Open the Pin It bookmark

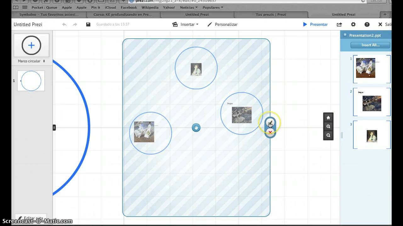click(x=95, y=8)
